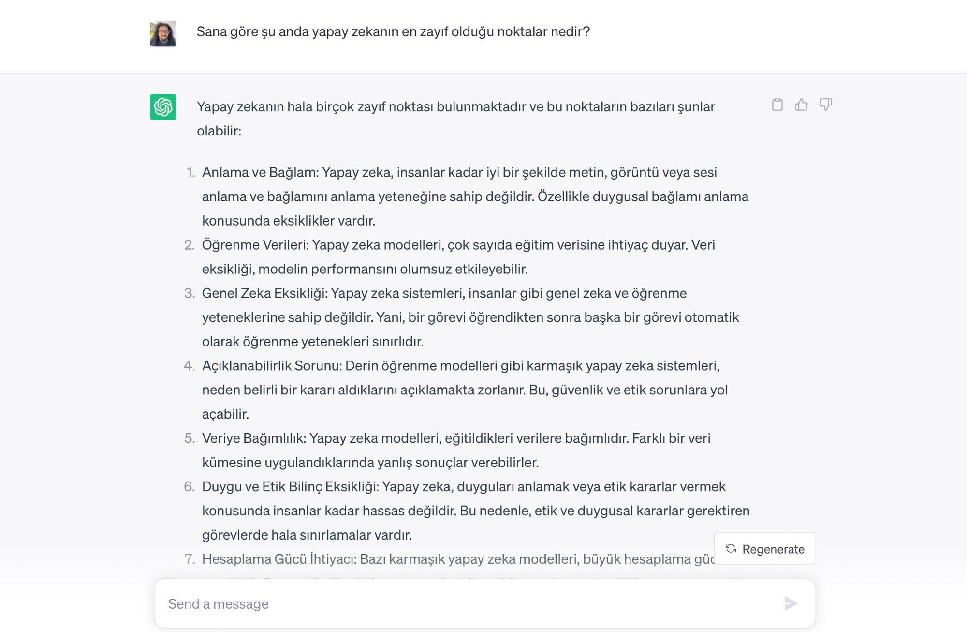Click the Regenerate button

tap(765, 549)
